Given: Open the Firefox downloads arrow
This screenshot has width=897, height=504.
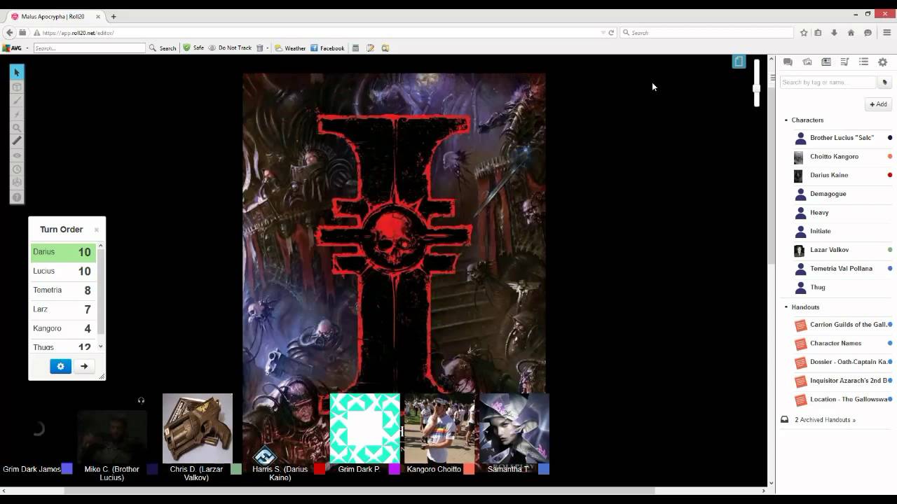Looking at the screenshot, I should pyautogui.click(x=834, y=33).
